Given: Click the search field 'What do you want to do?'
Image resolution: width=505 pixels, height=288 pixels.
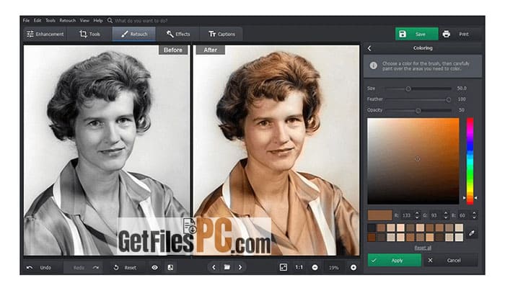Looking at the screenshot, I should [x=141, y=21].
